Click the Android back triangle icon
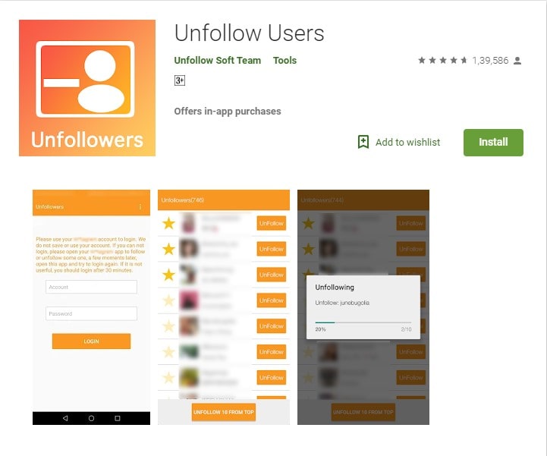 pos(65,418)
